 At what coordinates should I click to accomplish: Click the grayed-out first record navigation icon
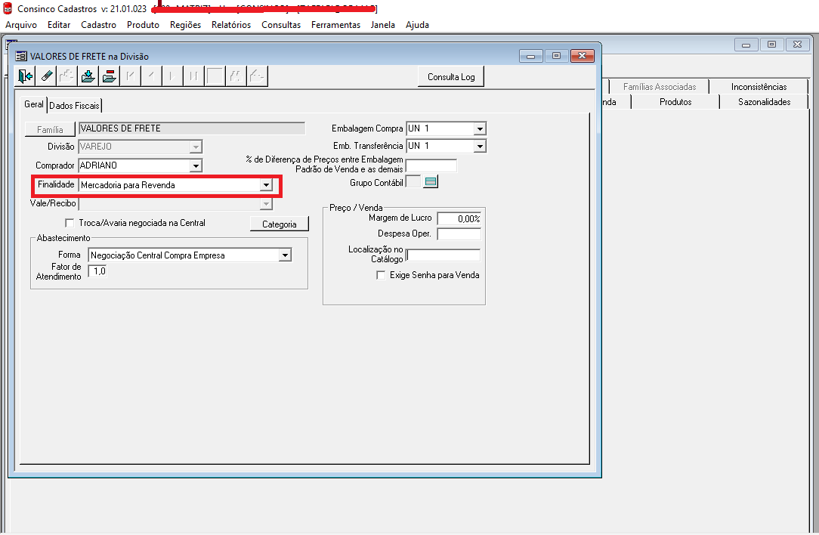coord(130,76)
